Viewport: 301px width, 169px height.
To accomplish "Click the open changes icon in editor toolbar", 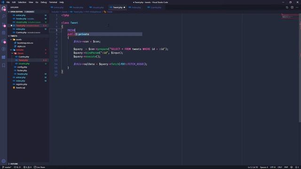I will click(287, 8).
